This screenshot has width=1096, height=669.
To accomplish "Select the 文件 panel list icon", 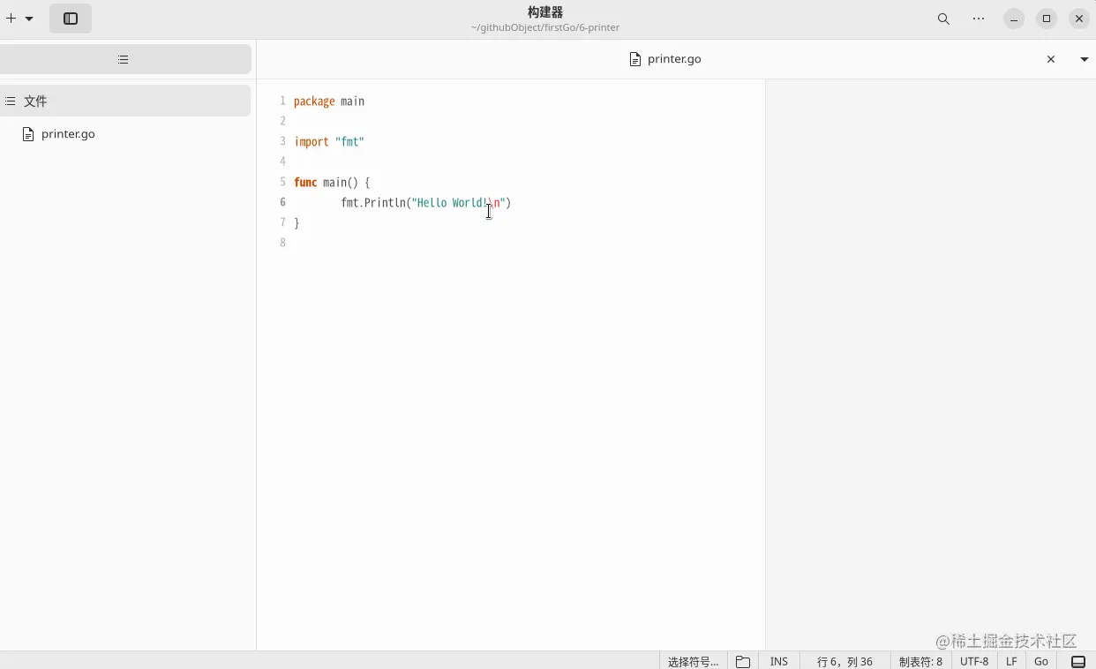I will coord(8,101).
